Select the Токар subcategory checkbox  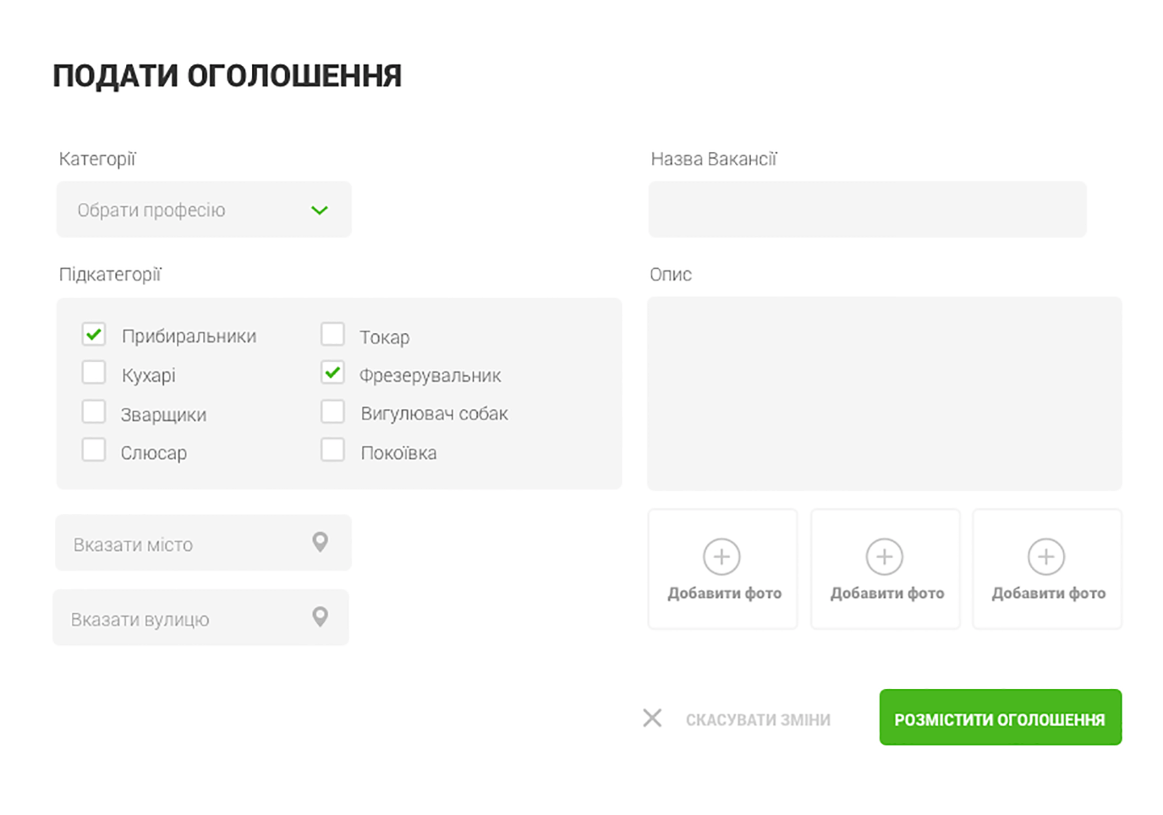pos(333,334)
